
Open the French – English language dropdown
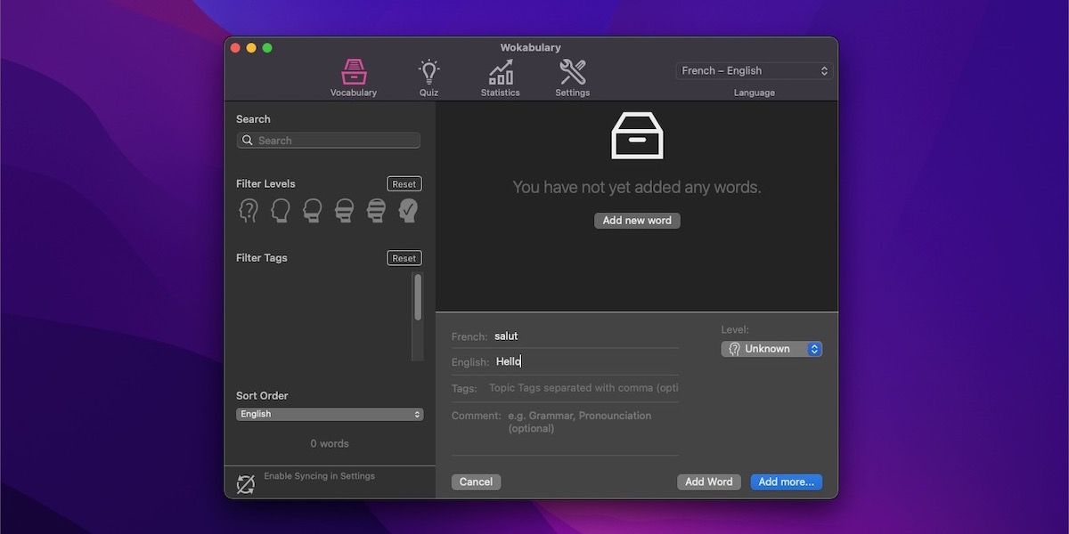click(755, 71)
